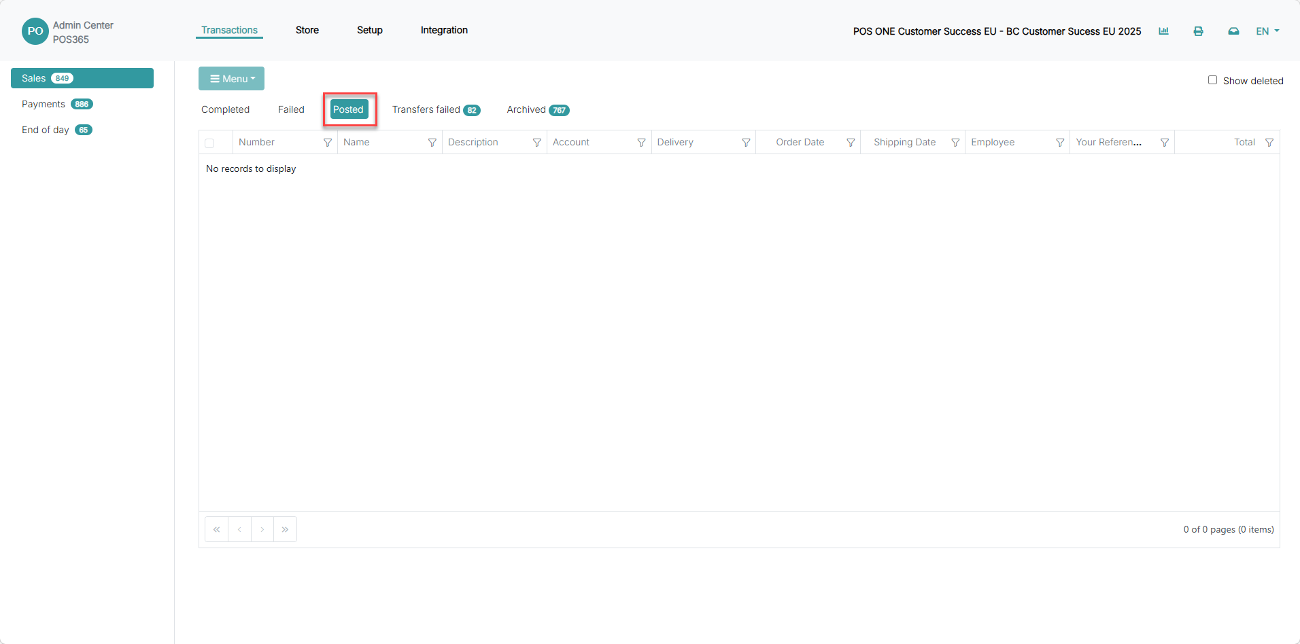Viewport: 1300px width, 644px height.
Task: Sort by Order Date column header
Action: click(800, 142)
